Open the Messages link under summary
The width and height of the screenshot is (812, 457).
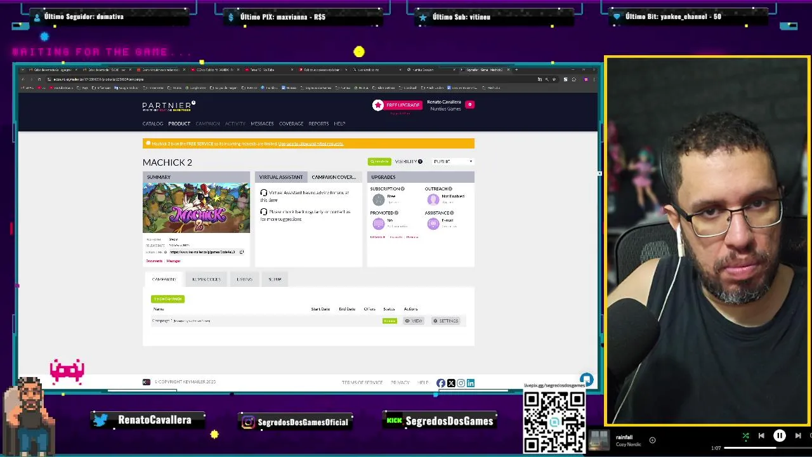(x=173, y=261)
